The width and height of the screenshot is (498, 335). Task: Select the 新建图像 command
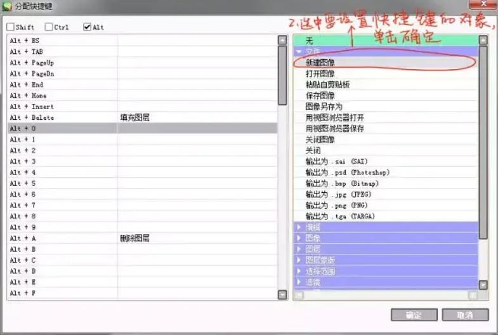click(x=386, y=63)
